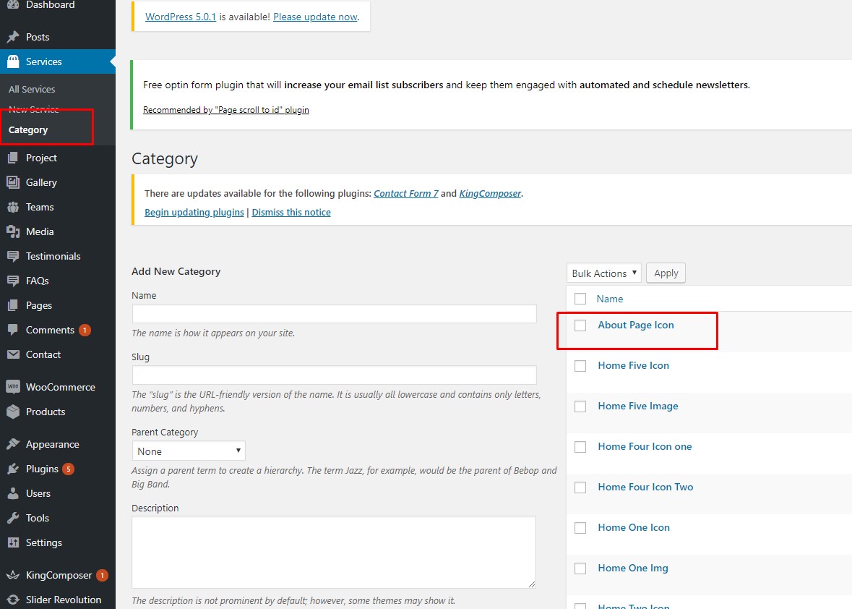
Task: Select All Services submenu item
Action: point(32,89)
